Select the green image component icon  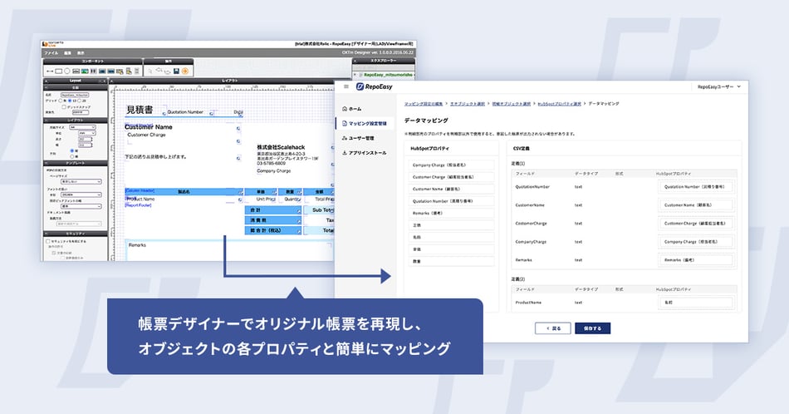[x=85, y=71]
